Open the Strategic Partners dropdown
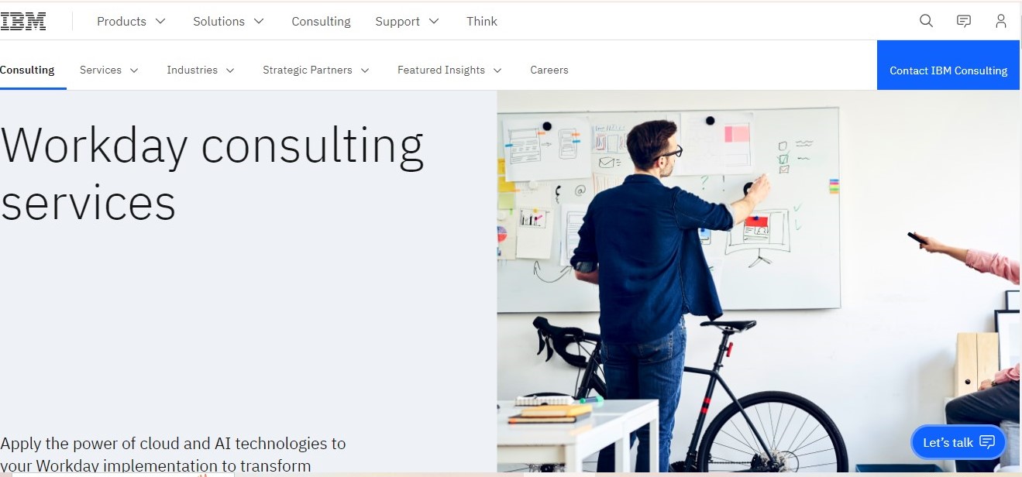1022x477 pixels. [315, 70]
